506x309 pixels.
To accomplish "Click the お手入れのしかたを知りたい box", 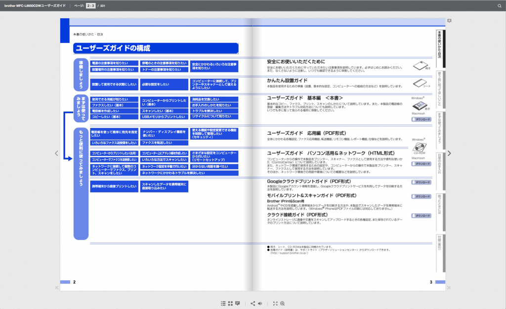I will (214, 105).
